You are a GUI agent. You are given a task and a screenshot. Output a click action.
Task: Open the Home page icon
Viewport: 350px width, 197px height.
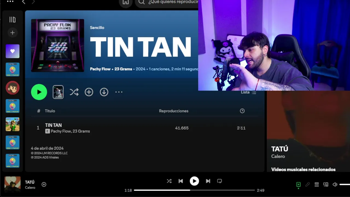(x=126, y=2)
